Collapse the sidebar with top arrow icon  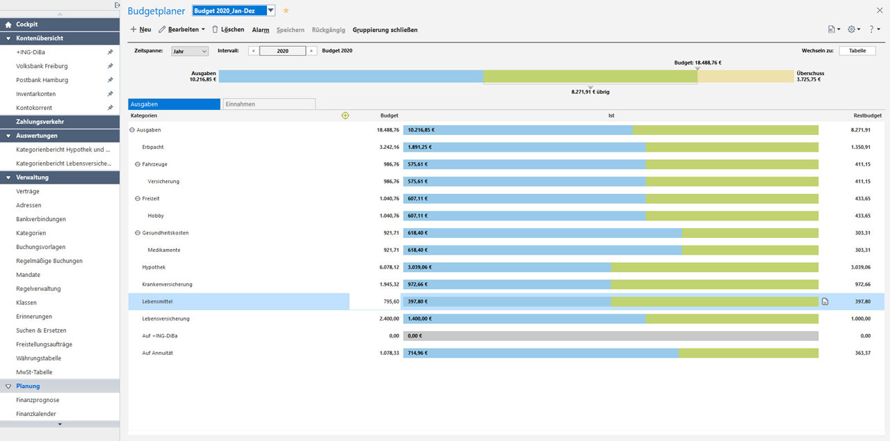(116, 6)
